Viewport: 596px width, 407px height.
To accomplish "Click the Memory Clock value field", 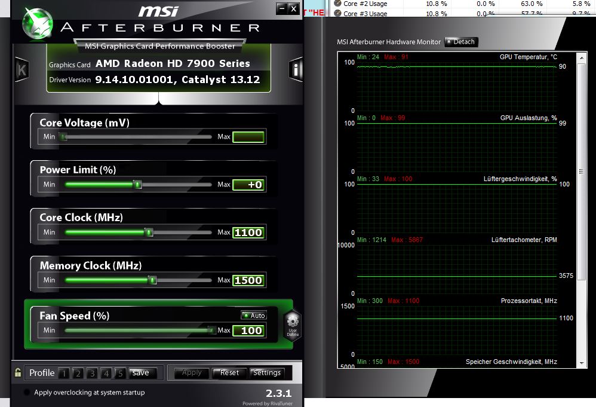I will 248,280.
